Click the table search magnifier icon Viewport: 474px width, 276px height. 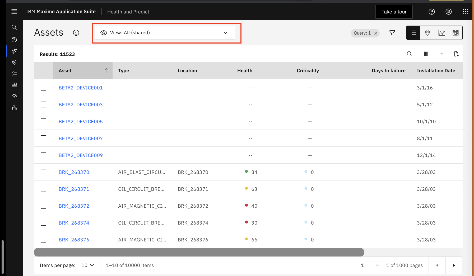410,54
